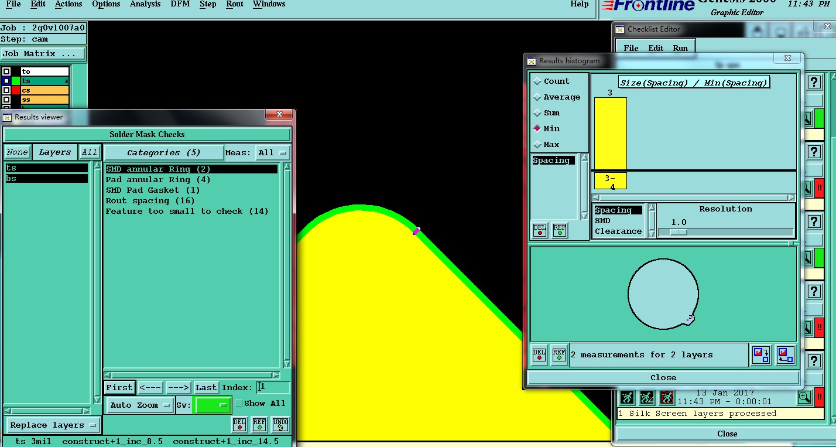
Task: Open the Run menu in Checklist Editor
Action: click(680, 48)
